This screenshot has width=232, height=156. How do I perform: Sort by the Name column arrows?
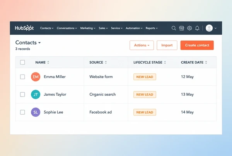point(48,62)
